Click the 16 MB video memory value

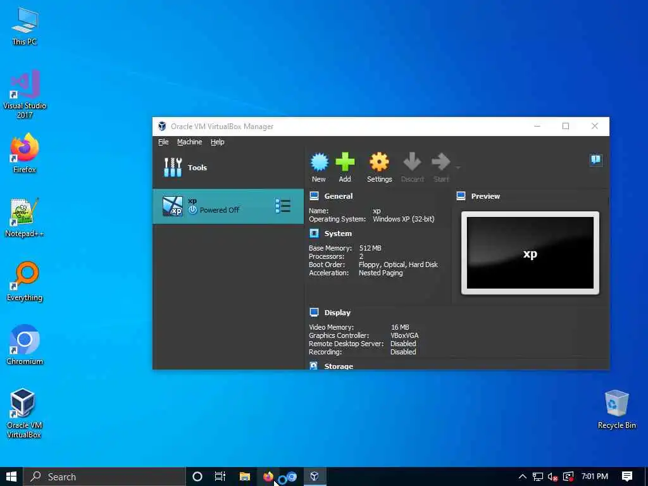click(x=400, y=327)
